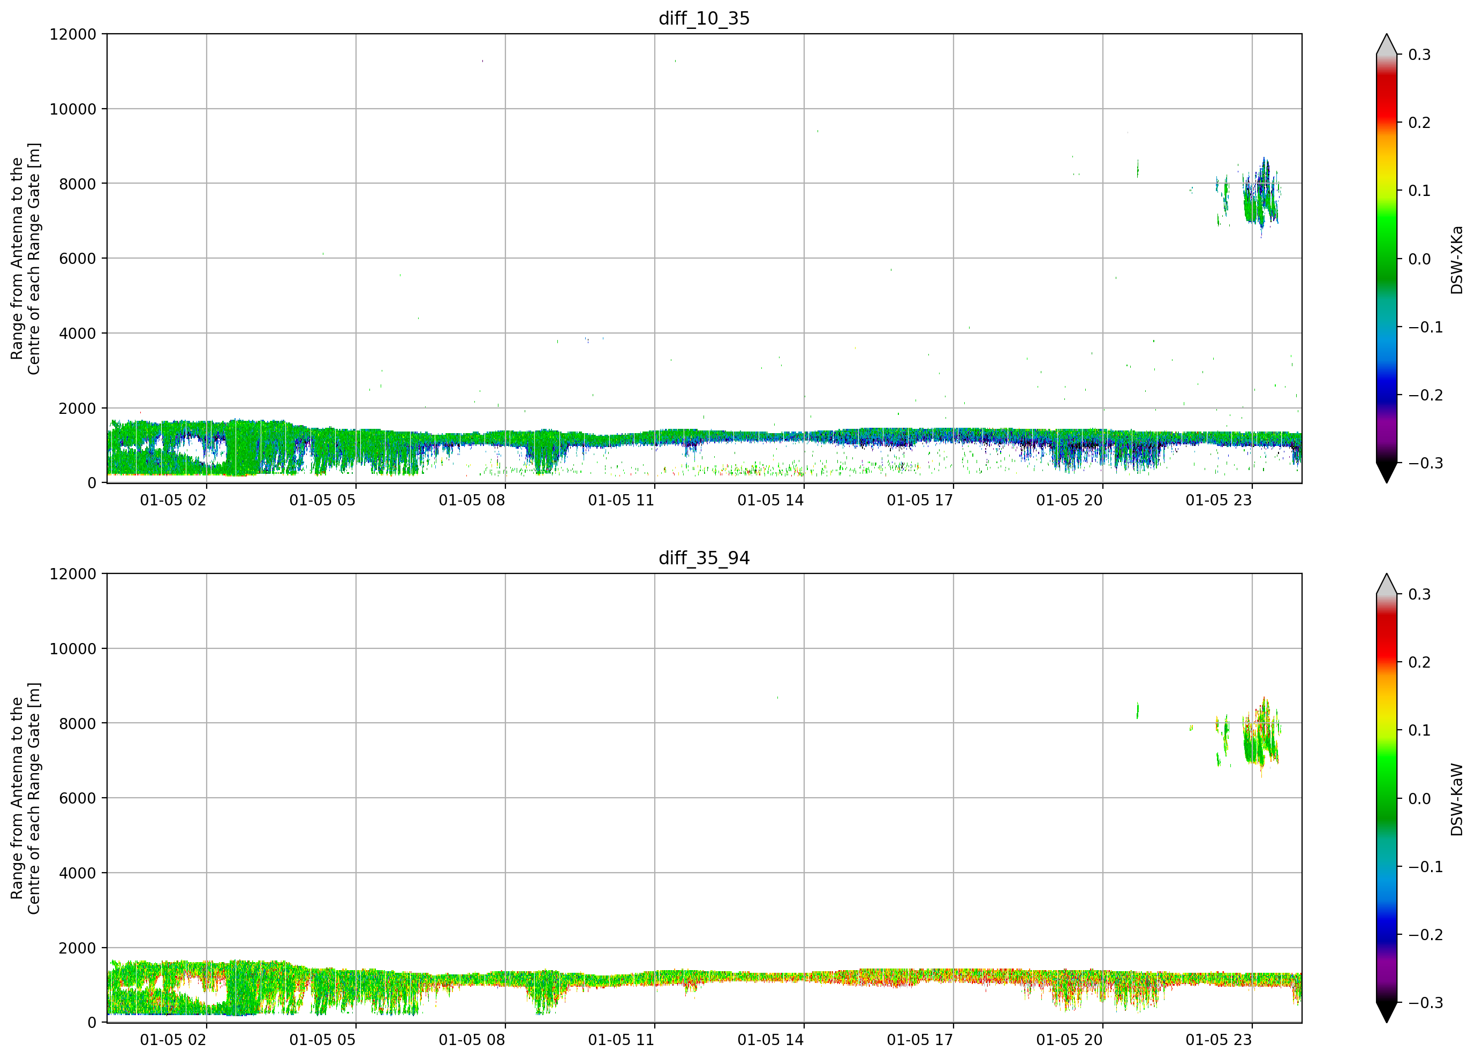Click the 0.0 tick on DSW-KaW colorbar

[1420, 799]
